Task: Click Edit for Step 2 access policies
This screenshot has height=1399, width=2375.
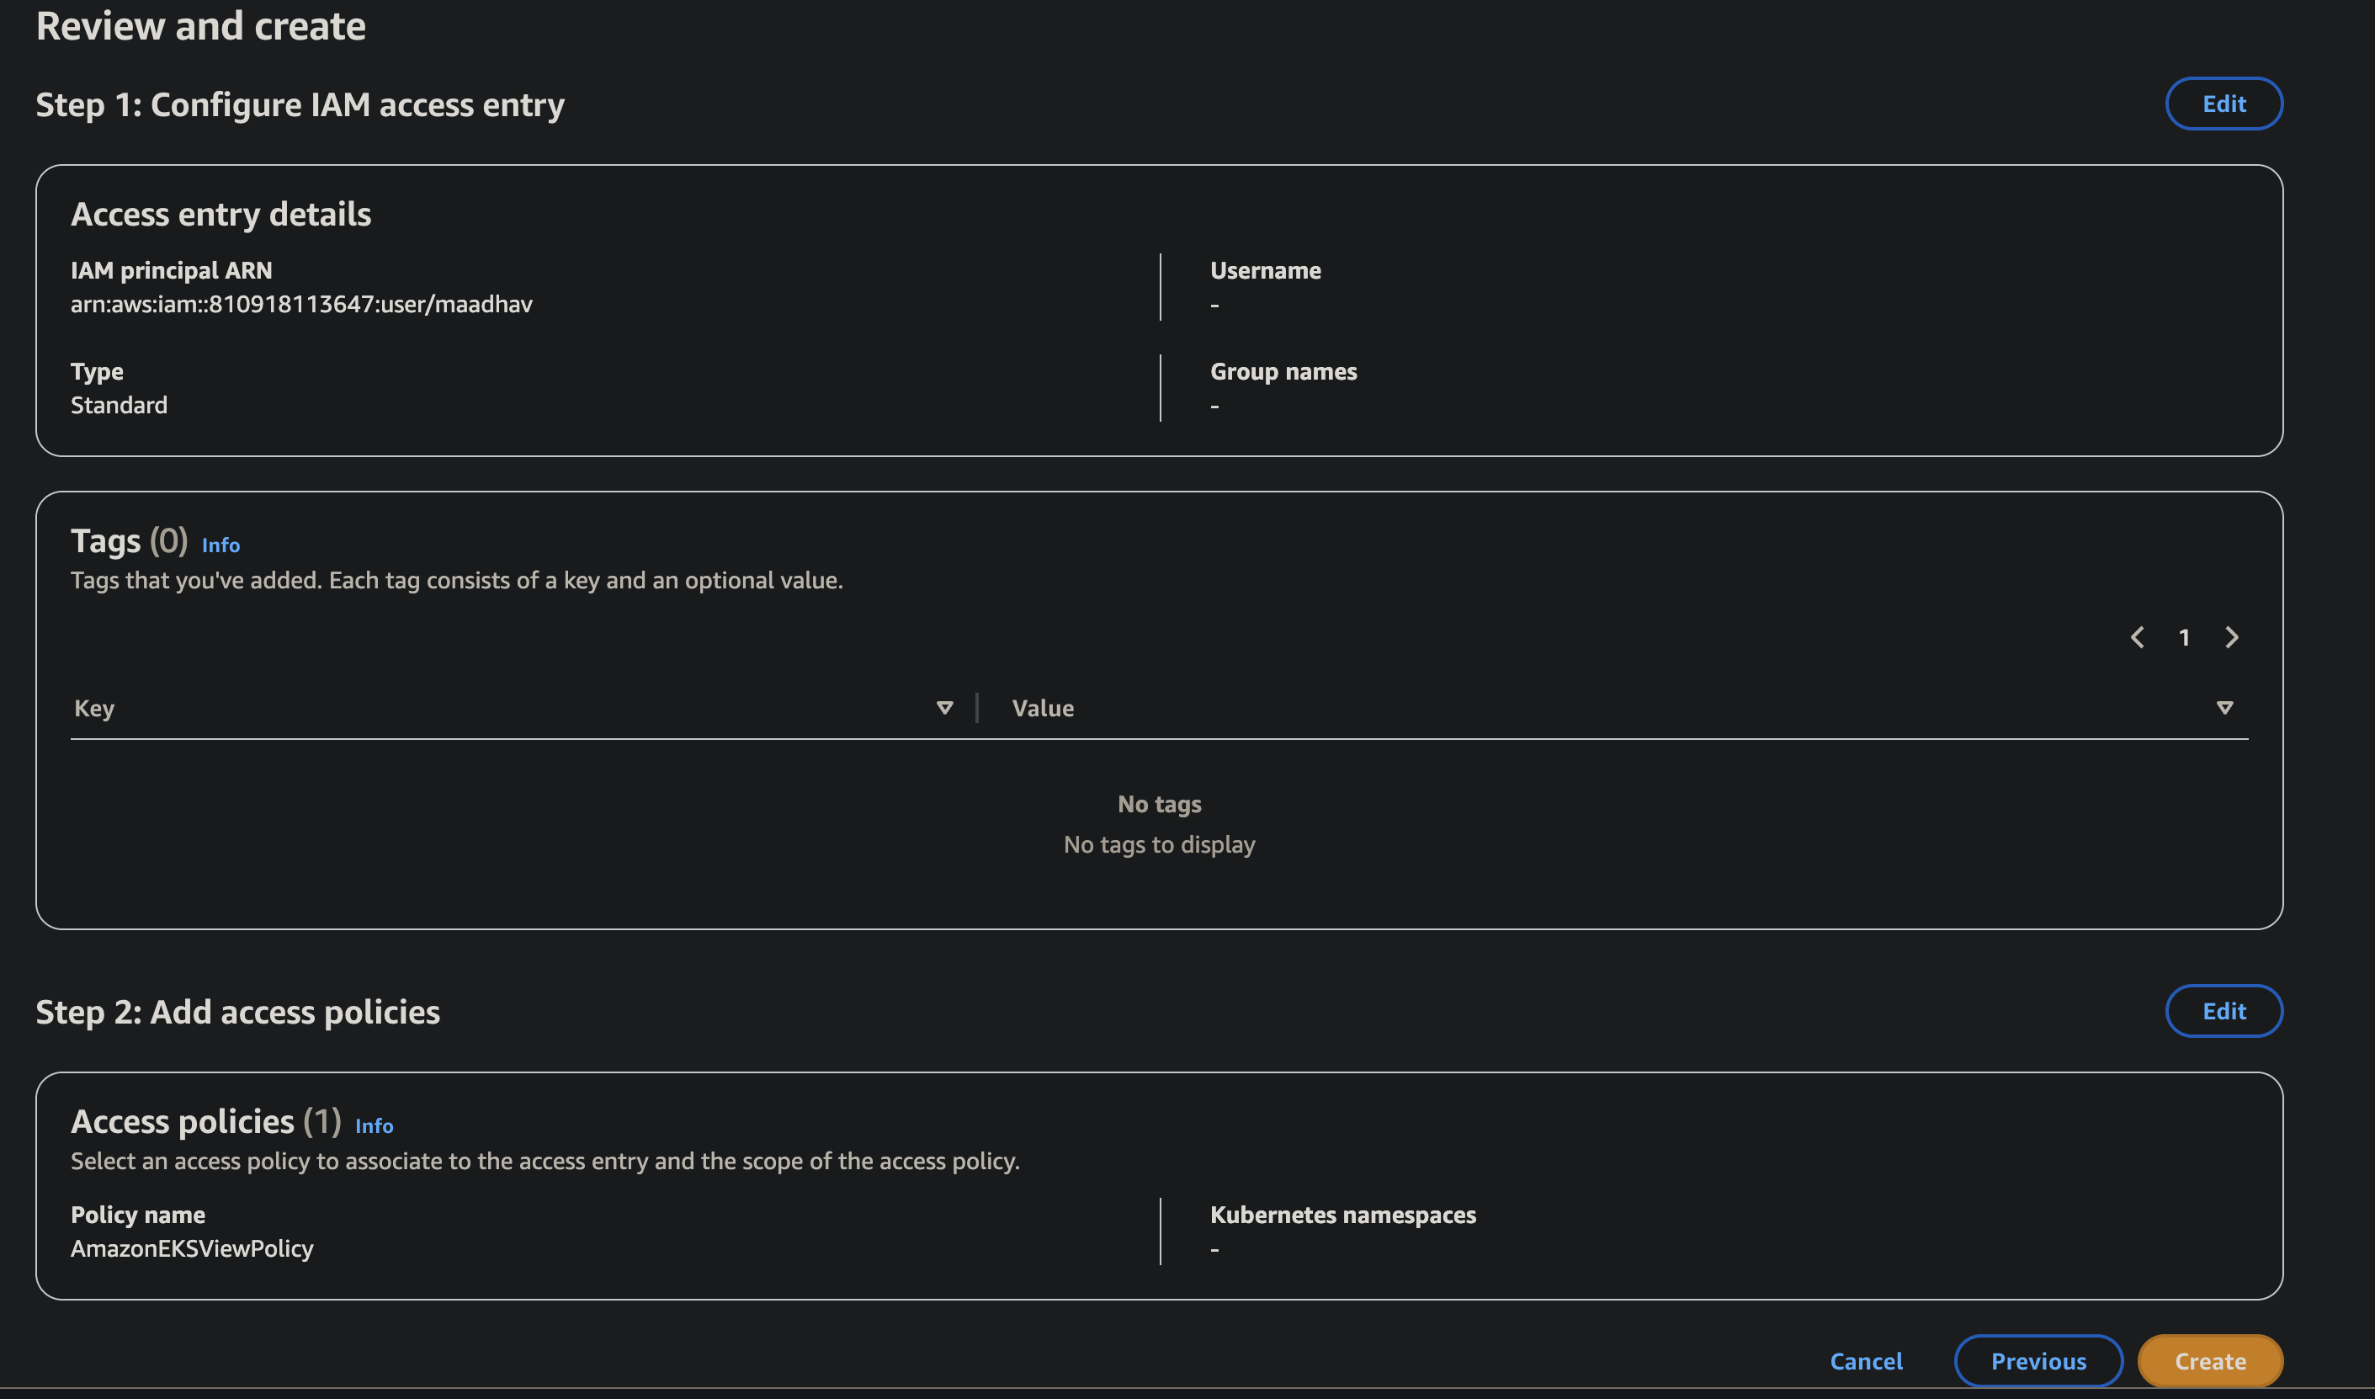Action: click(2224, 1011)
